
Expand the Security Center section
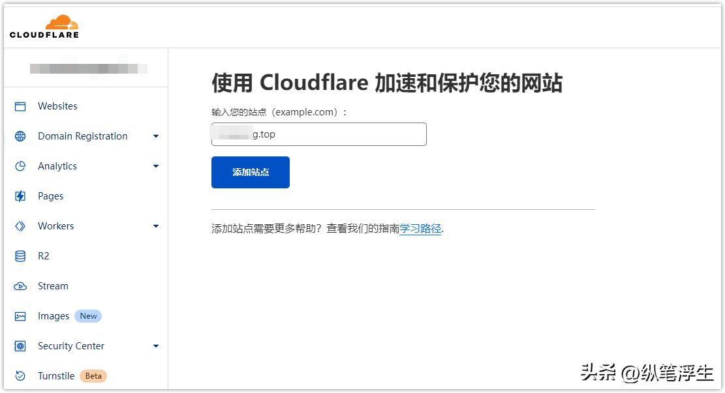(156, 345)
